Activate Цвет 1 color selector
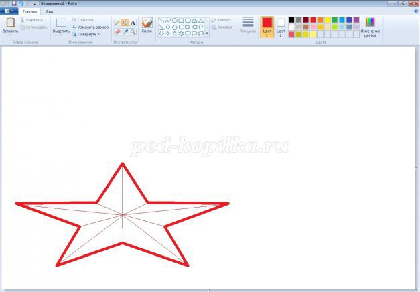Viewport: 420px width, 292px height. point(267,27)
